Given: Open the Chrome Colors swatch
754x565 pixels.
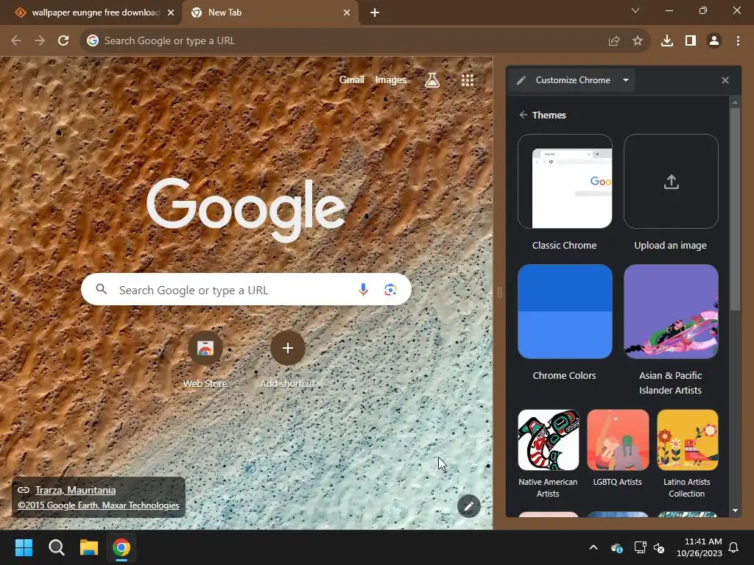Looking at the screenshot, I should (x=565, y=311).
